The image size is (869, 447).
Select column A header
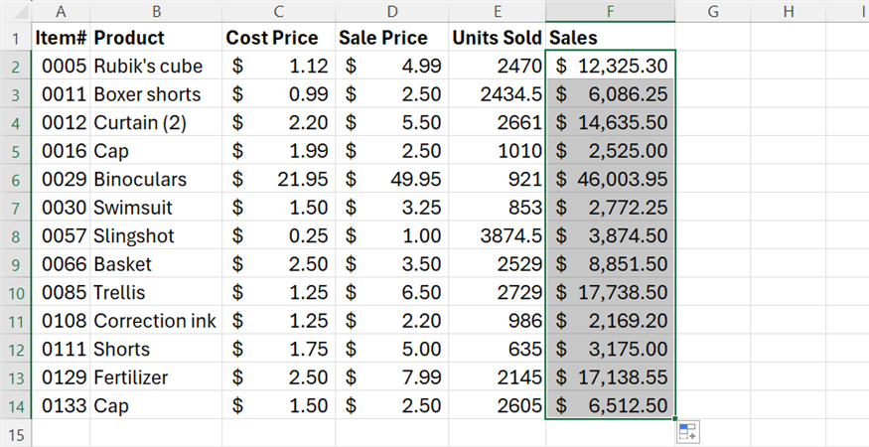coord(61,11)
